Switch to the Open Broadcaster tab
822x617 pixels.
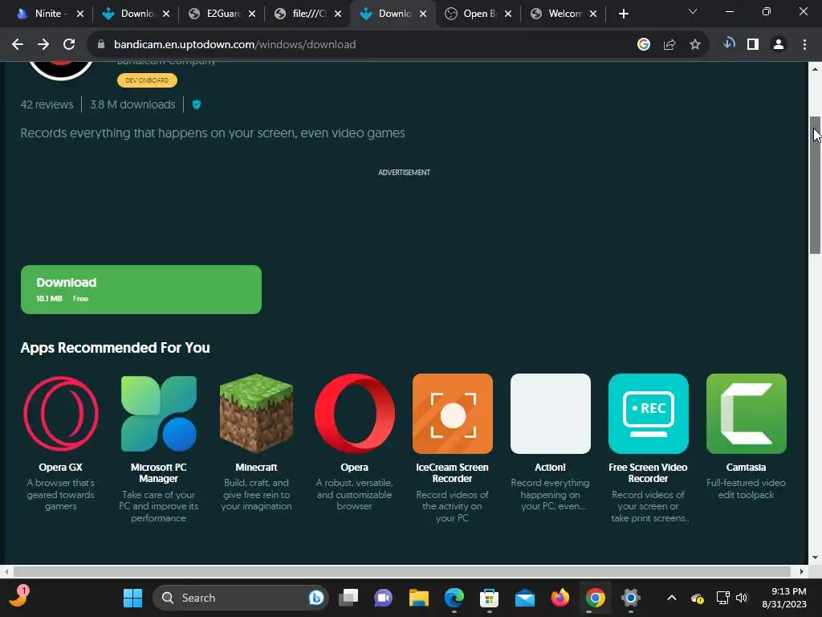tap(479, 14)
